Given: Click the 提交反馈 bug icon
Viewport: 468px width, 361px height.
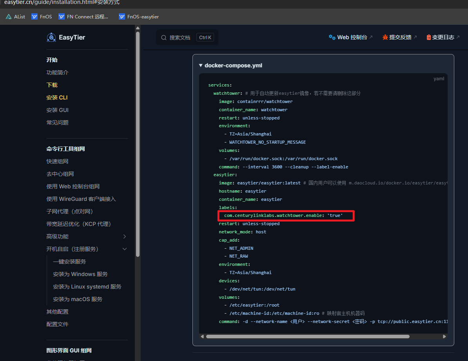Looking at the screenshot, I should point(385,37).
